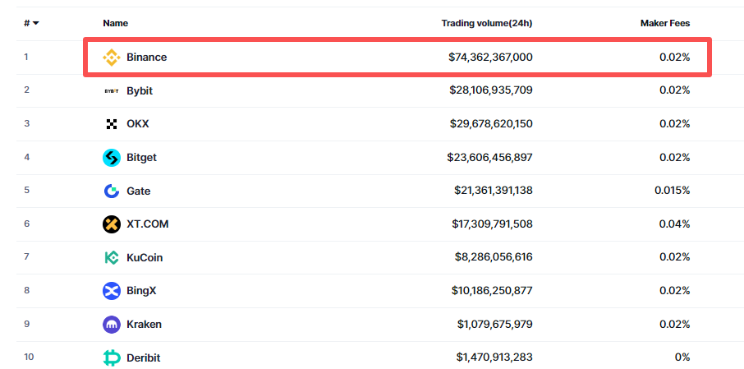Viewport: 744px width, 369px height.
Task: Click the Bybit logo icon
Action: coord(111,90)
